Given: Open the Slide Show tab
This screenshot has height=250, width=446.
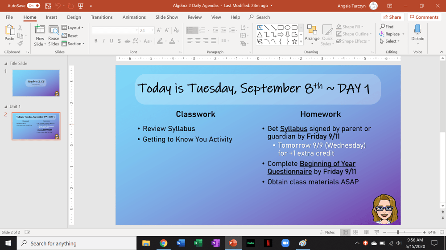Looking at the screenshot, I should [167, 17].
